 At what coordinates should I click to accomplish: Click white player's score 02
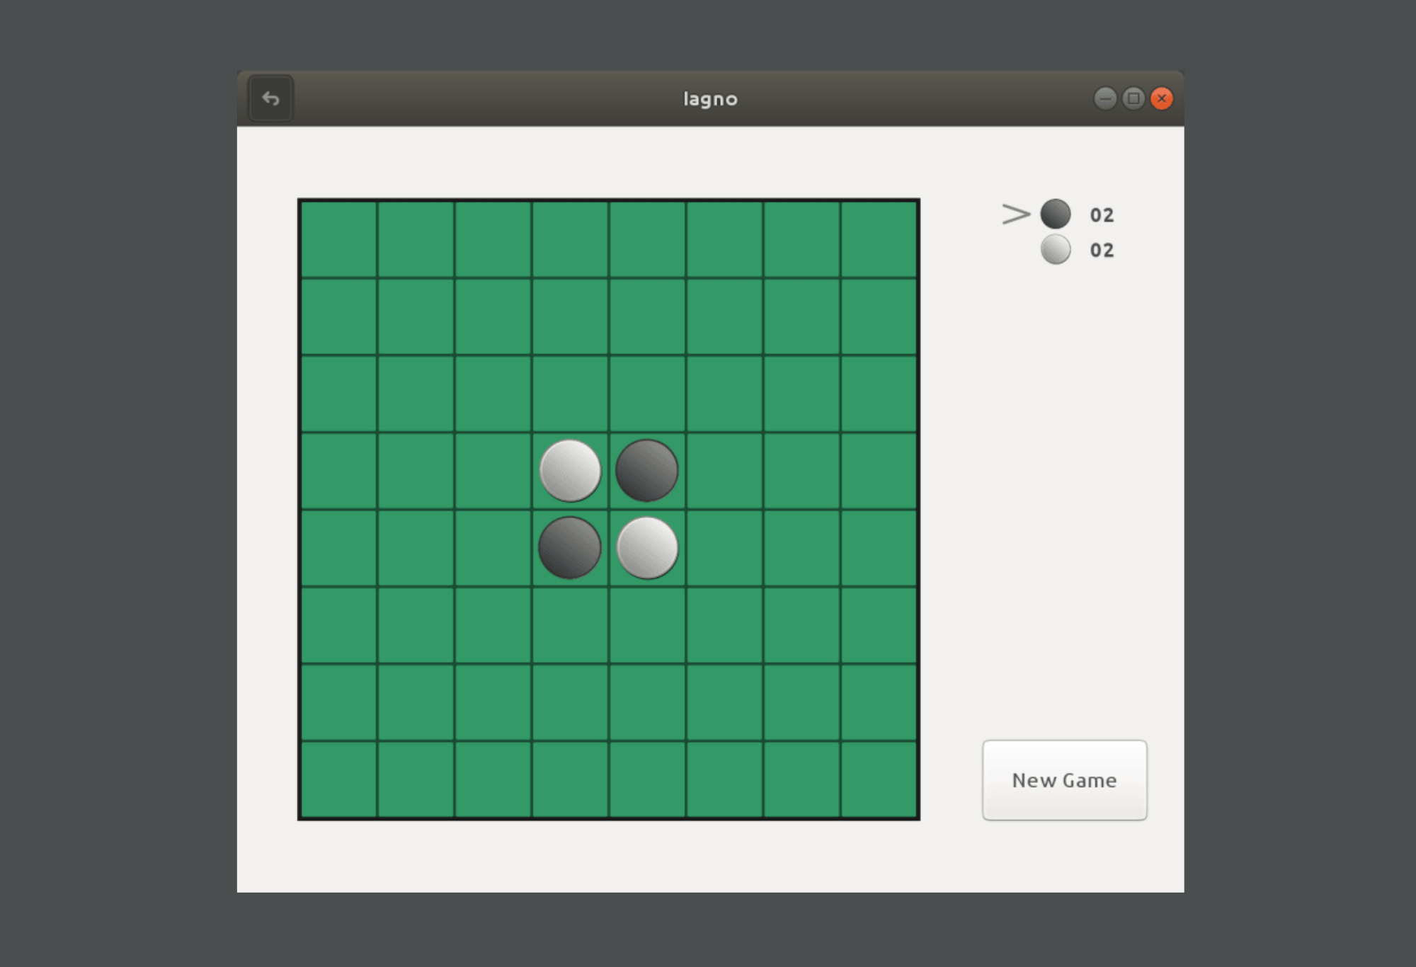click(x=1102, y=251)
